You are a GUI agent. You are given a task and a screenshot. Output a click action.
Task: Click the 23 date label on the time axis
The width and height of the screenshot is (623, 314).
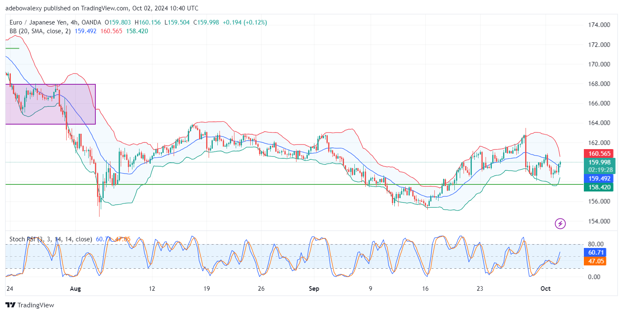[x=480, y=288]
